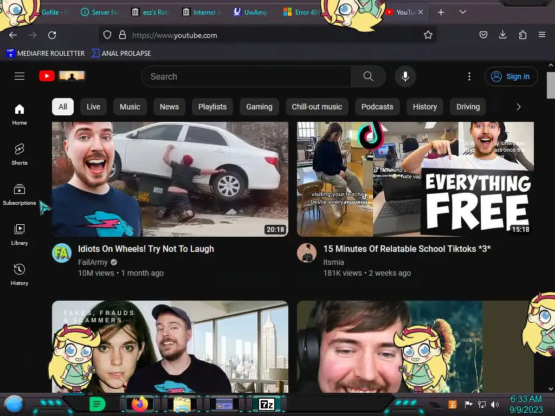Screen dimensions: 555x416
Task: Click the YouTube search input field
Action: (247, 76)
